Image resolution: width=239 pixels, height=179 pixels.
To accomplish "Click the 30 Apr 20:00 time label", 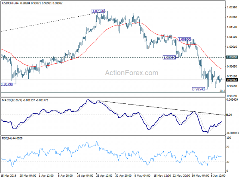I will coord(123,175).
